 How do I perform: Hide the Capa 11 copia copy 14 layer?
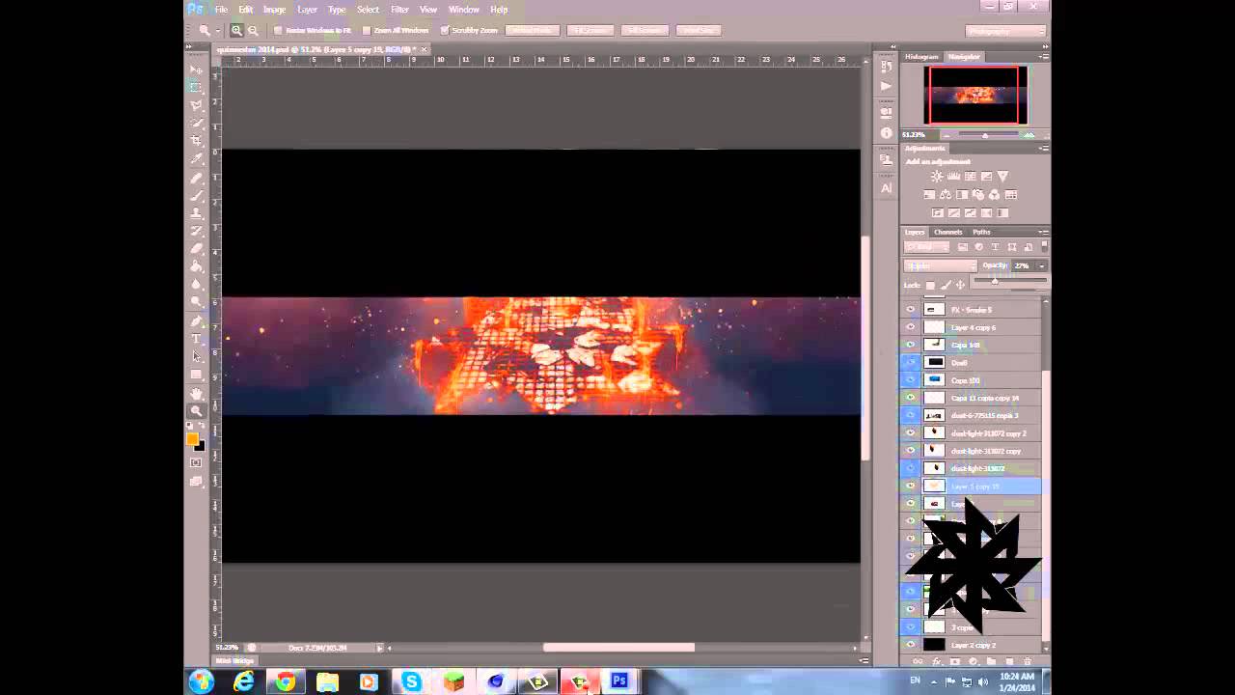911,398
